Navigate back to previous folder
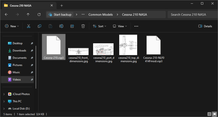The width and height of the screenshot is (218, 117). click(x=6, y=14)
